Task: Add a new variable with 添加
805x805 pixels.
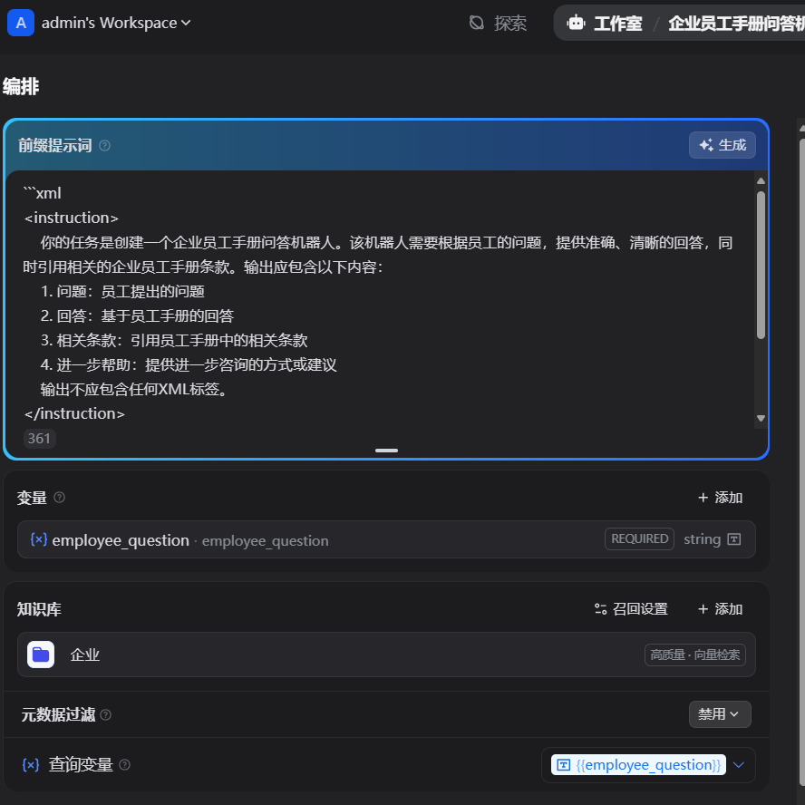Action: click(x=721, y=498)
